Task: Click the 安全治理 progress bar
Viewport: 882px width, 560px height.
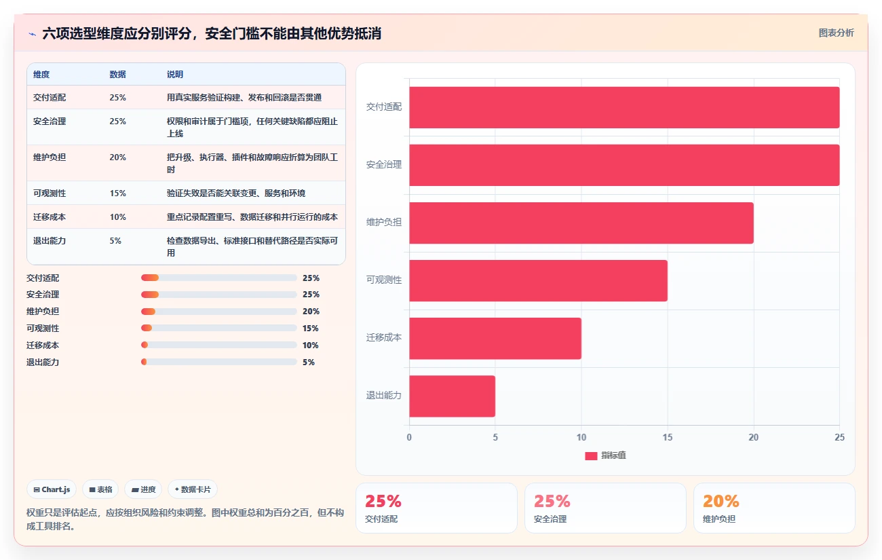Action: click(x=219, y=295)
